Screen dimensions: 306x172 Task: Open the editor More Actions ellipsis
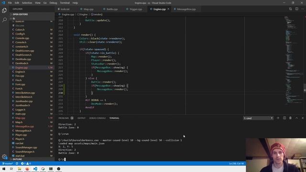[x=303, y=9]
